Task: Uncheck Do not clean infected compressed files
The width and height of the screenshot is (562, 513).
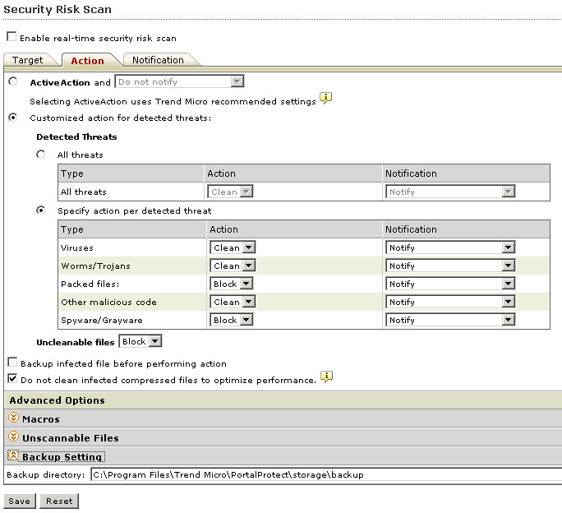Action: pos(12,380)
